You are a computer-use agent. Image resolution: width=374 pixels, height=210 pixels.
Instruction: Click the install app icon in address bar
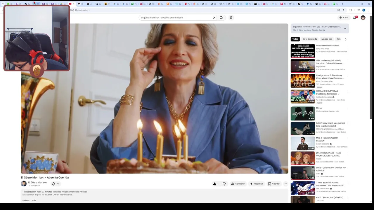(x=339, y=10)
